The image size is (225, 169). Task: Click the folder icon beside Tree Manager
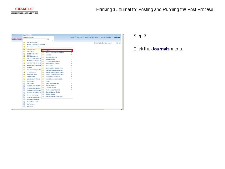pyautogui.click(x=24, y=72)
